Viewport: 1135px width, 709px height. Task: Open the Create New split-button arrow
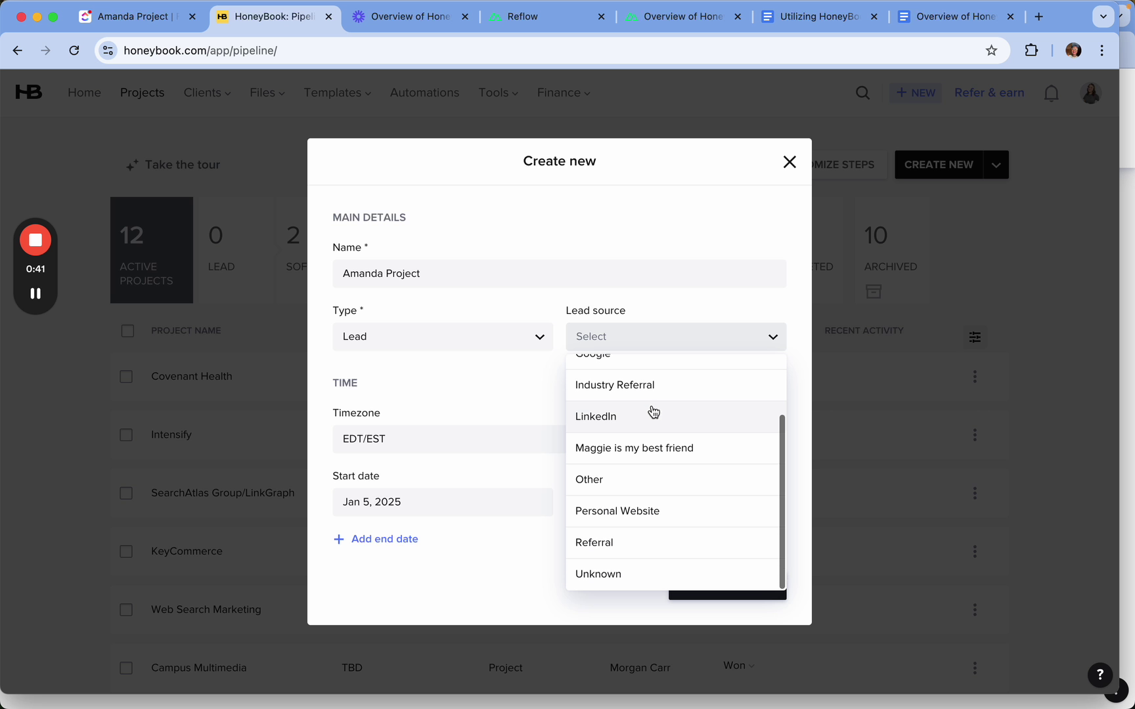[996, 165]
